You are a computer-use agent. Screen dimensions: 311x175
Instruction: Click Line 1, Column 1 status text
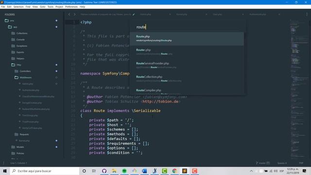(x=18, y=163)
